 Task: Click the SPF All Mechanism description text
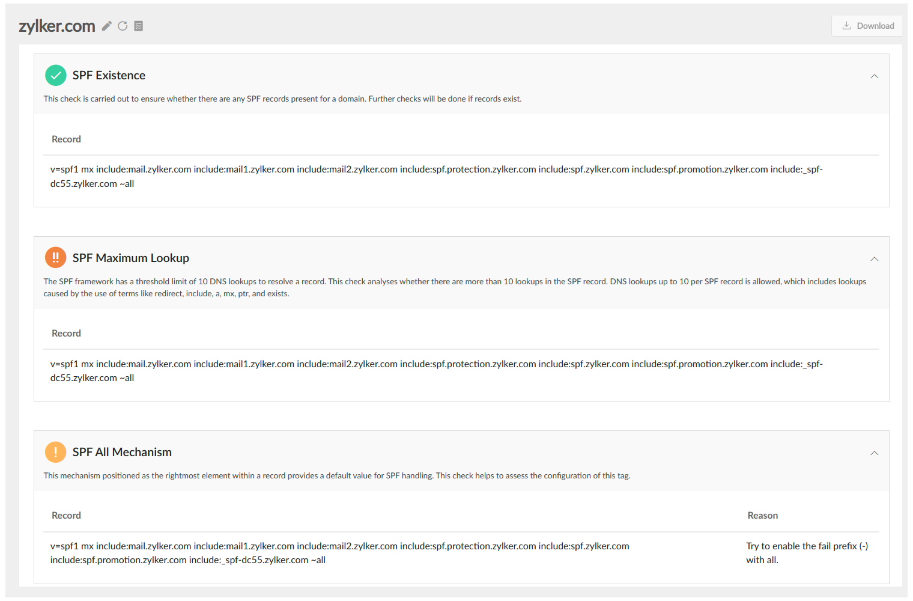(336, 475)
